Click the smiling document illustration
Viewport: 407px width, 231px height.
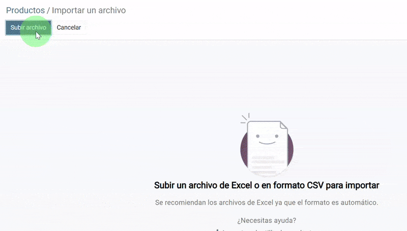coord(267,148)
